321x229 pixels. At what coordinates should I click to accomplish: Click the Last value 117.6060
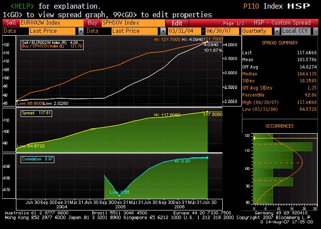pyautogui.click(x=307, y=53)
